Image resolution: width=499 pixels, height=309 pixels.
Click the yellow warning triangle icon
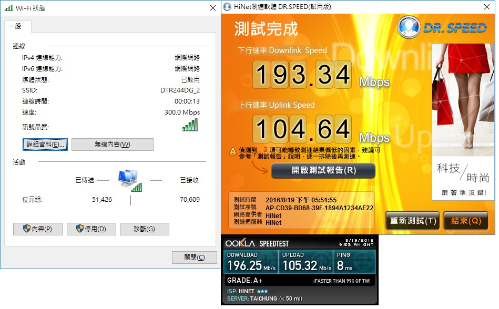point(233,151)
